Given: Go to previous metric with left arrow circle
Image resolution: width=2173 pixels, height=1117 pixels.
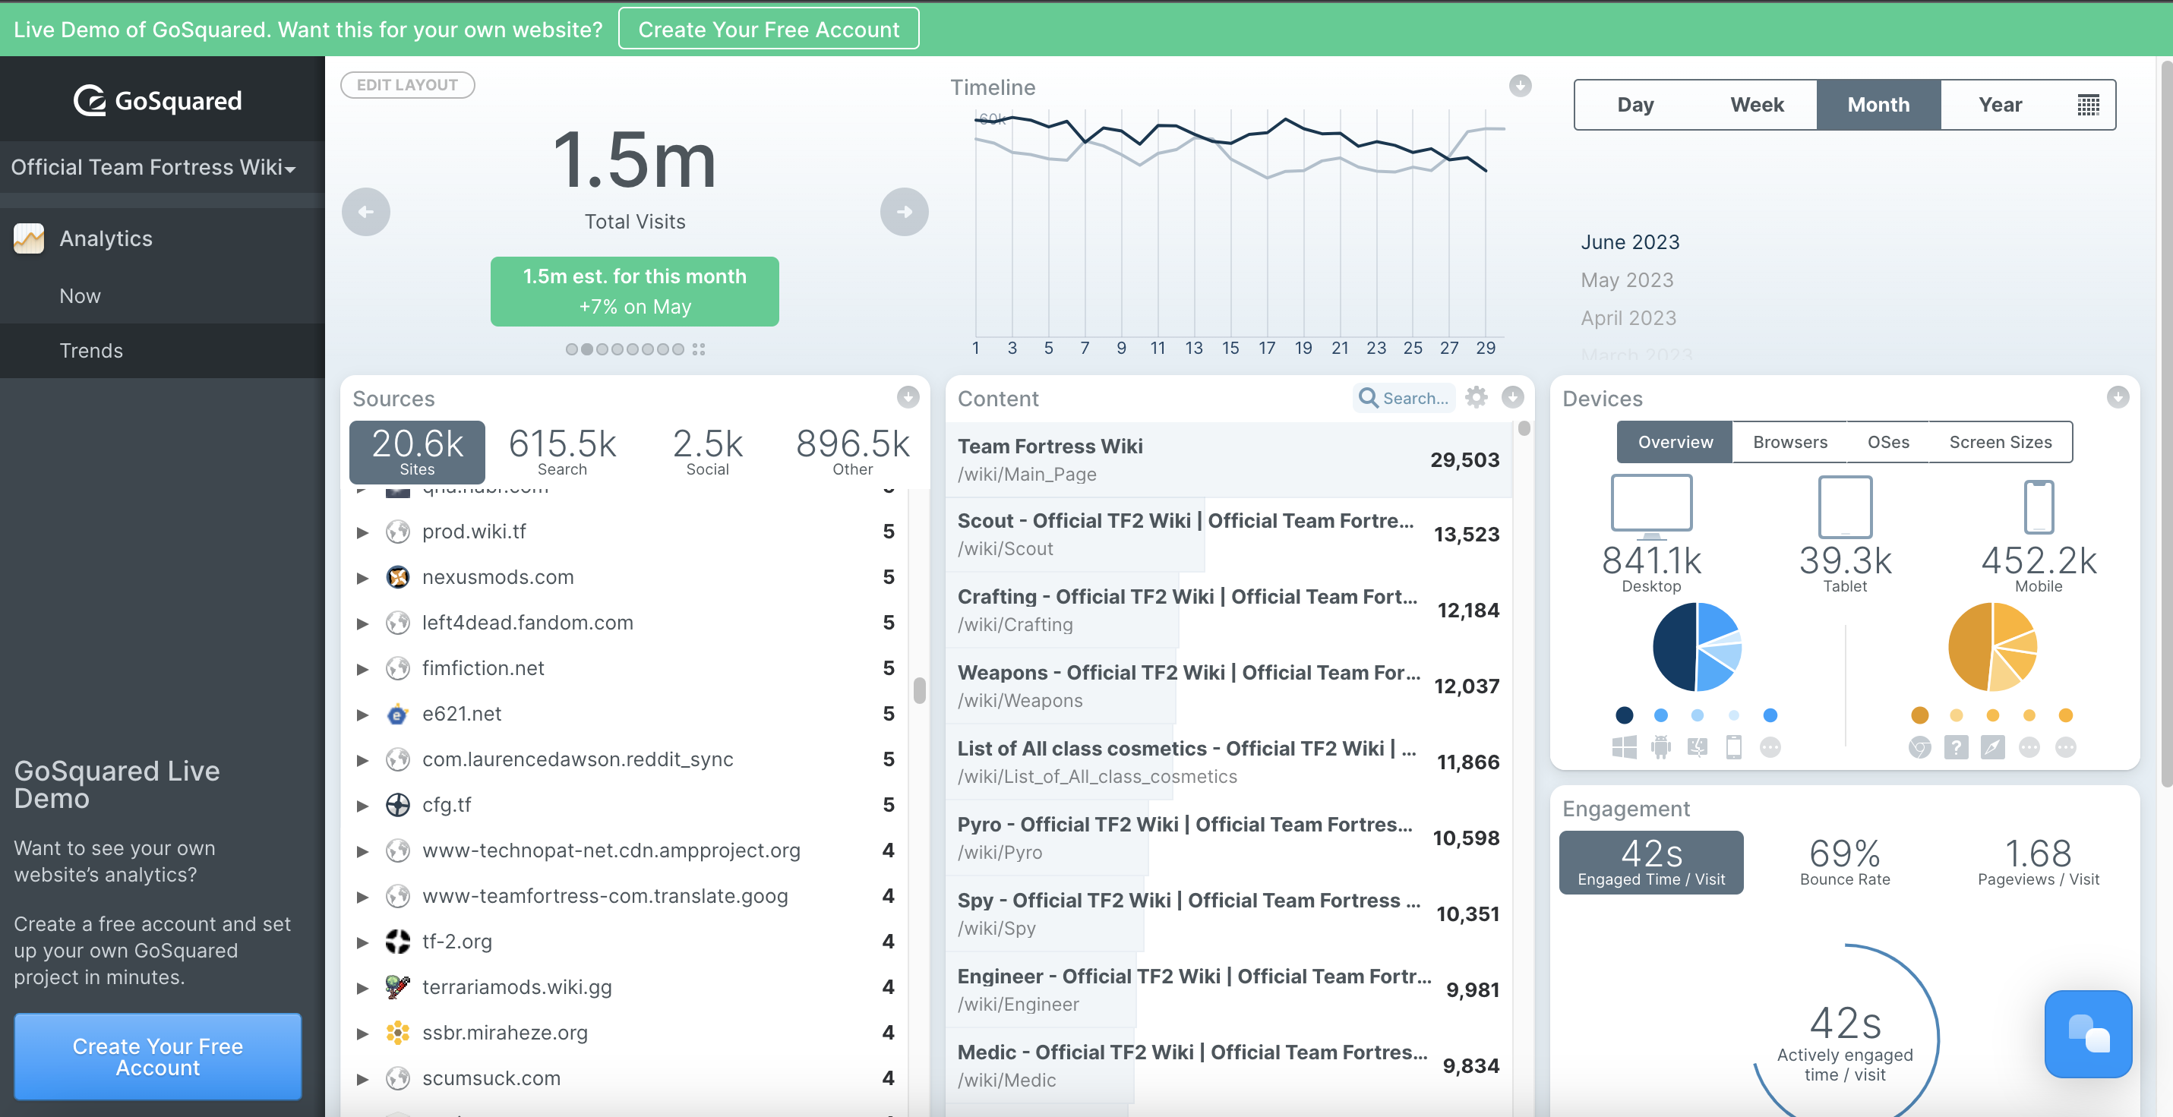Looking at the screenshot, I should coord(366,212).
